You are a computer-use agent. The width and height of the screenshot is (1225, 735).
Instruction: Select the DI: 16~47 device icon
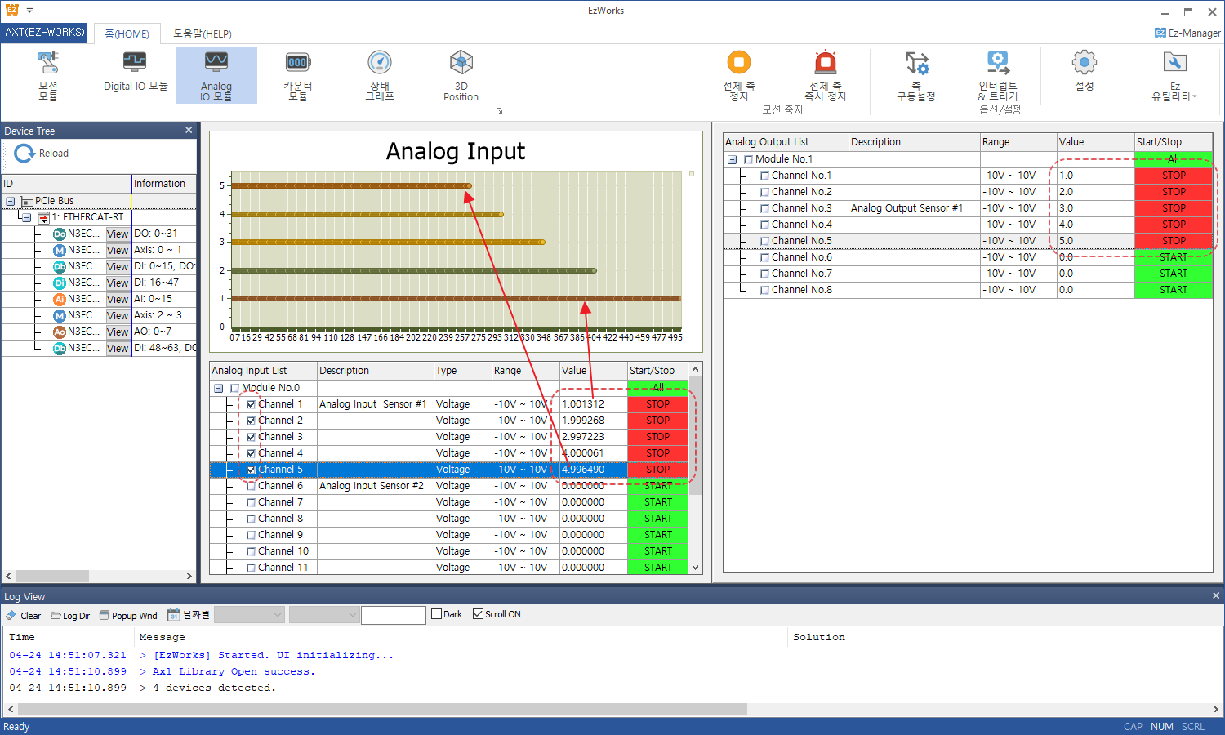[x=60, y=283]
